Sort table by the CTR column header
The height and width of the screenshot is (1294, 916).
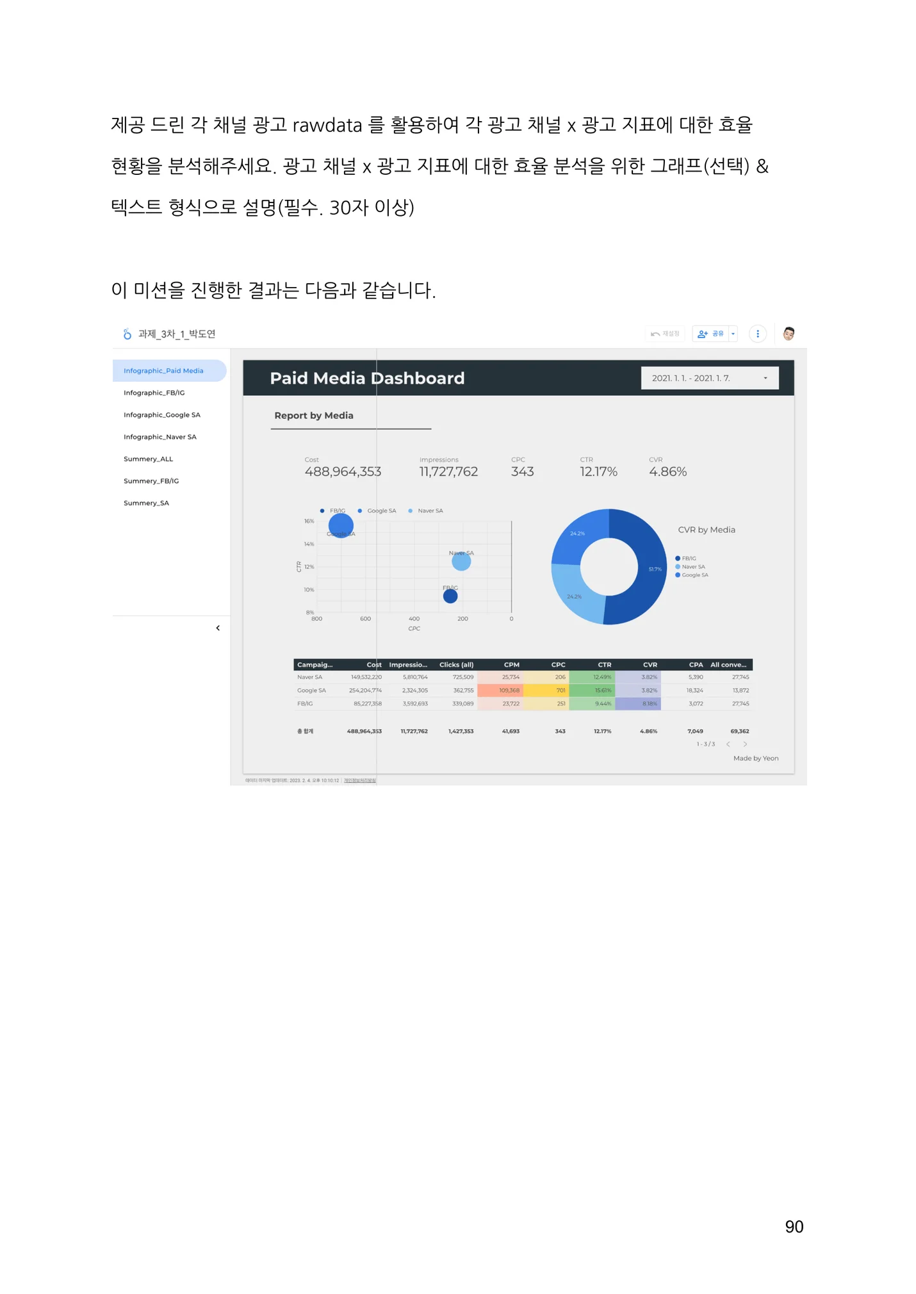point(604,665)
